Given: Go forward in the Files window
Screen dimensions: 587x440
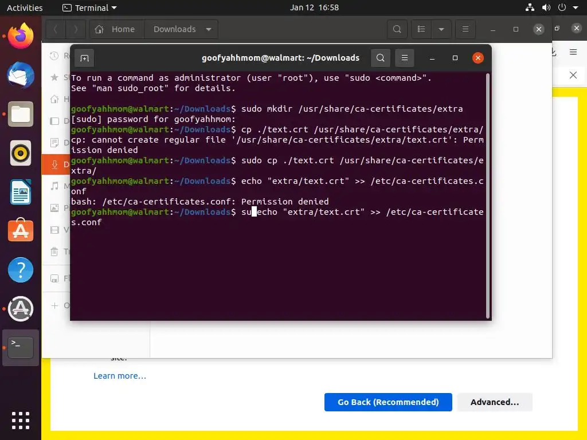Looking at the screenshot, I should click(76, 29).
